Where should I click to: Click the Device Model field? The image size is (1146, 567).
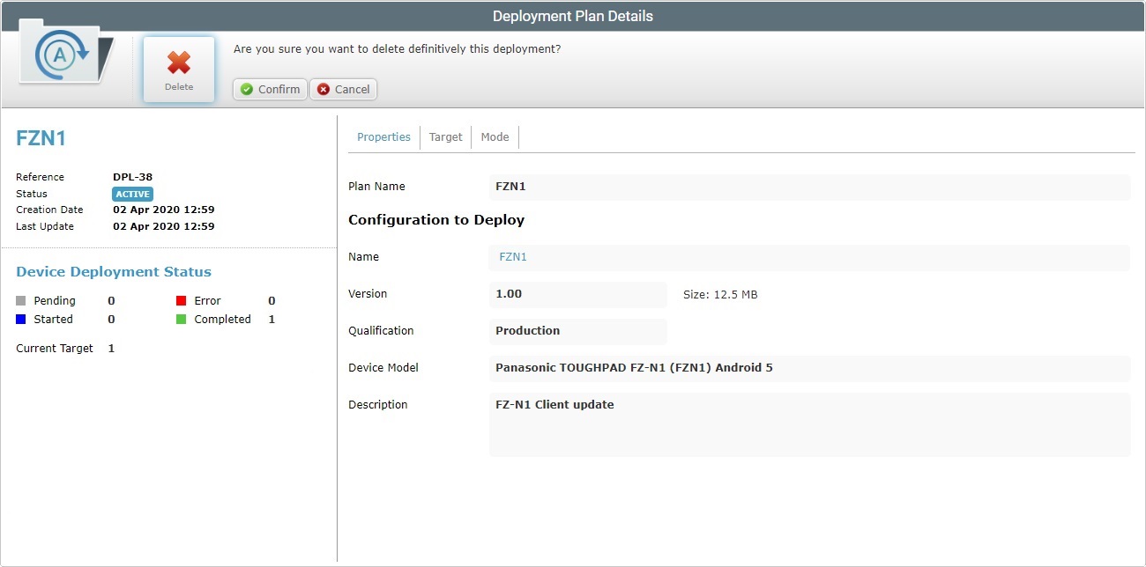point(809,368)
